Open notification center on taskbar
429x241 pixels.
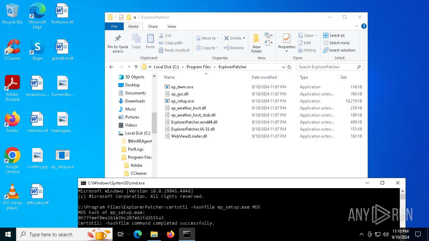click(418, 234)
